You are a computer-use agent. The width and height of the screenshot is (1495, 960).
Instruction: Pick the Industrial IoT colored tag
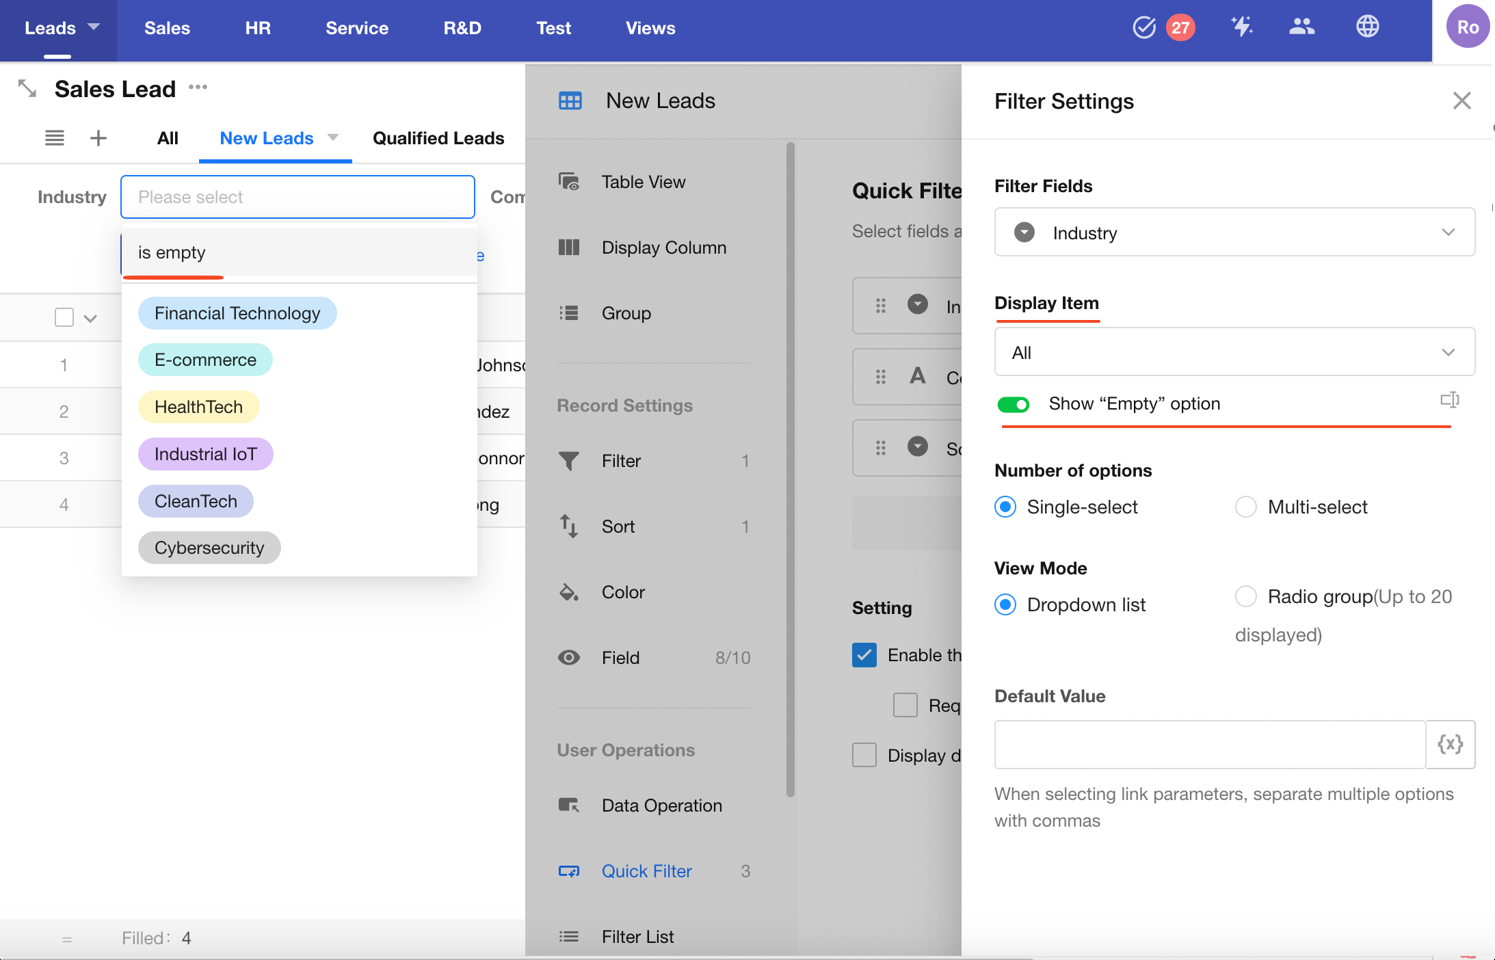[205, 454]
